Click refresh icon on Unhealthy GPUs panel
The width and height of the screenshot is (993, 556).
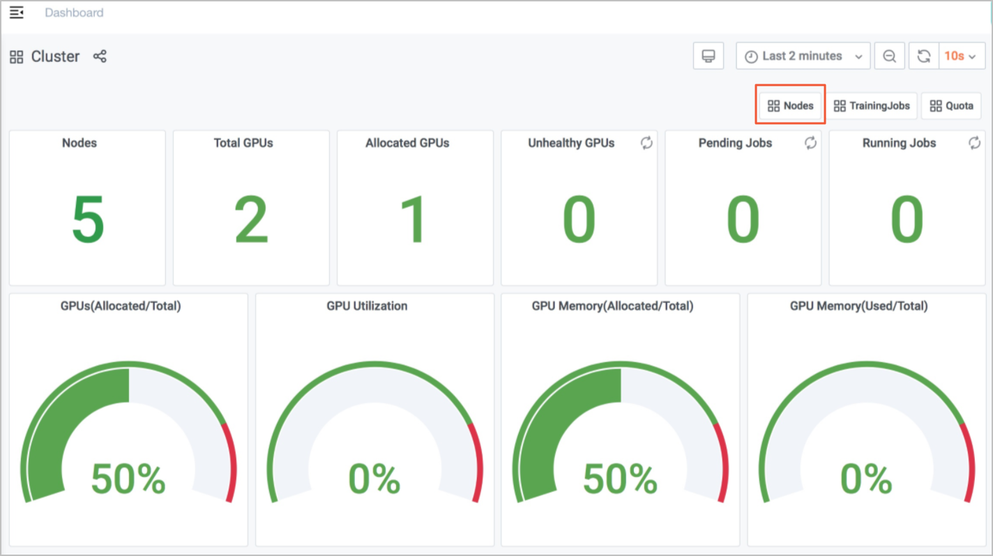coord(646,143)
